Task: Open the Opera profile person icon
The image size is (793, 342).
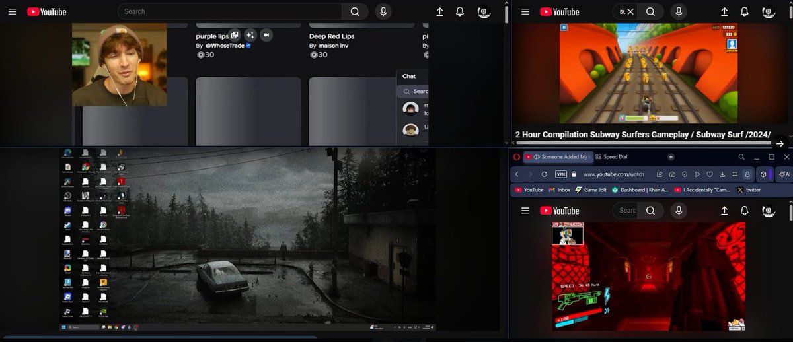Action: pyautogui.click(x=747, y=174)
